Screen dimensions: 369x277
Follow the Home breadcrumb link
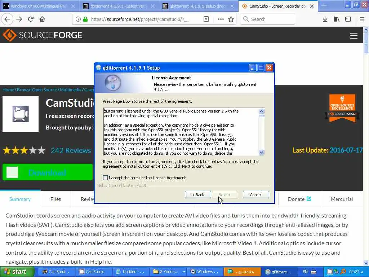point(8,90)
